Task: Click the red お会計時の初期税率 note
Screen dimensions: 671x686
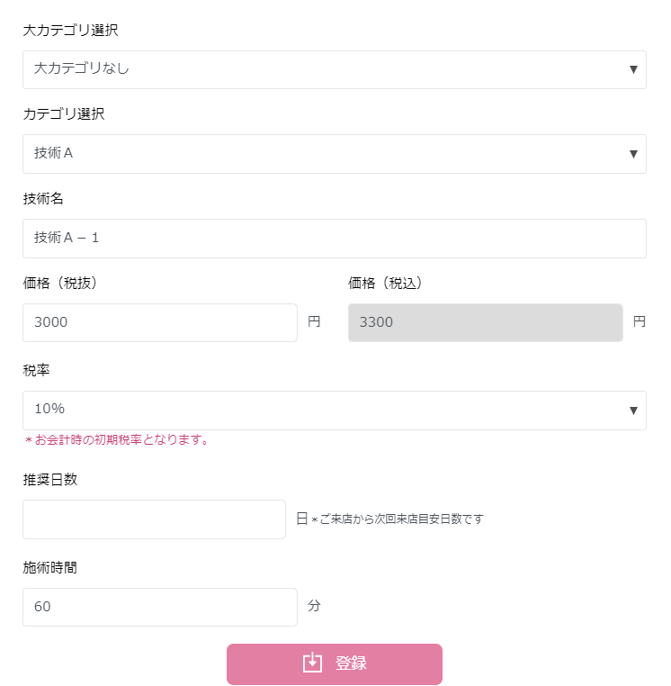Action: pyautogui.click(x=117, y=440)
